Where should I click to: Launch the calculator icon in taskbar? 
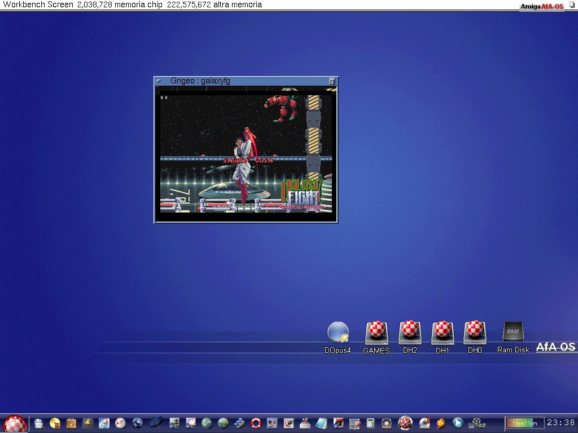click(x=371, y=423)
